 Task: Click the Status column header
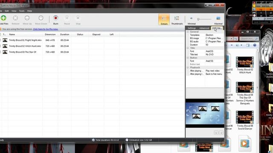[80, 34]
